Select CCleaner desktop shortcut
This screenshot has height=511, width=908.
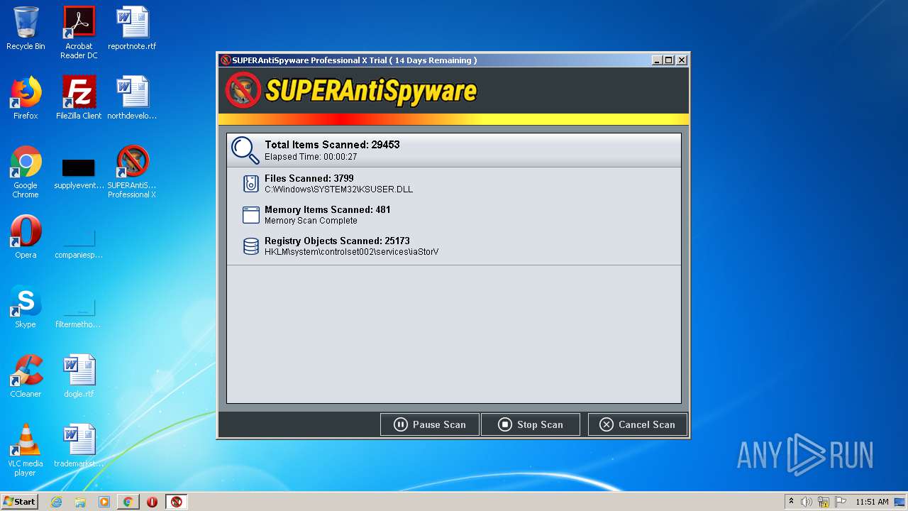point(26,376)
